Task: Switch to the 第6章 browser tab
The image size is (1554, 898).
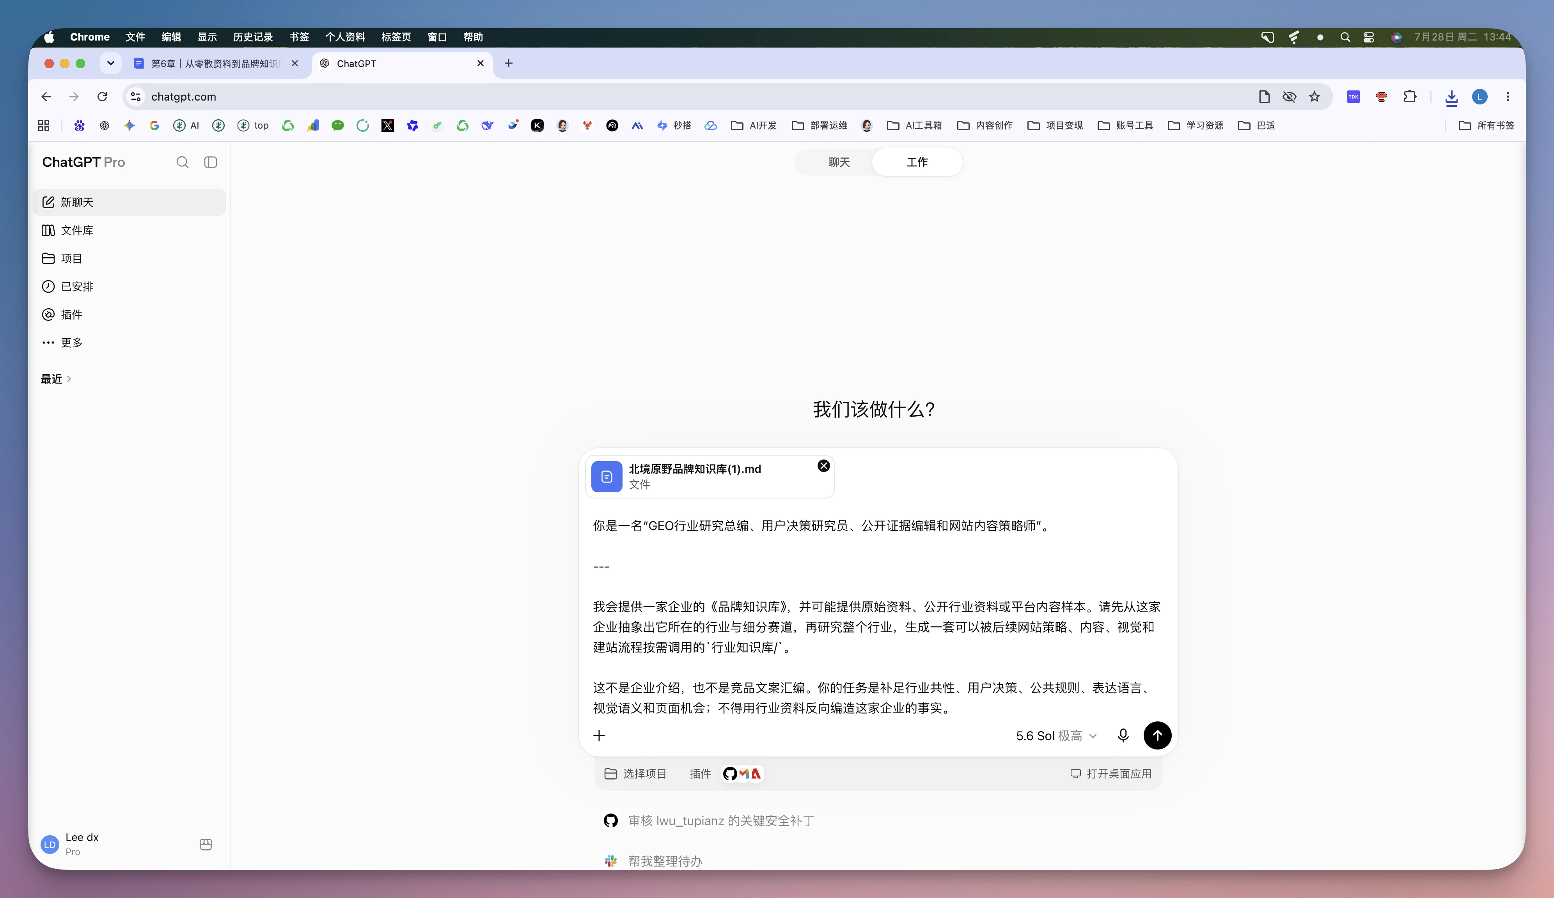Action: pyautogui.click(x=216, y=64)
